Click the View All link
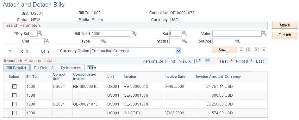 186,61
